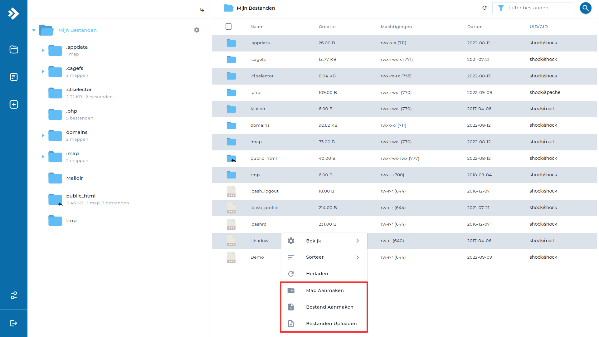Open the sliders settings sidebar icon
This screenshot has width=599, height=337.
click(14, 295)
